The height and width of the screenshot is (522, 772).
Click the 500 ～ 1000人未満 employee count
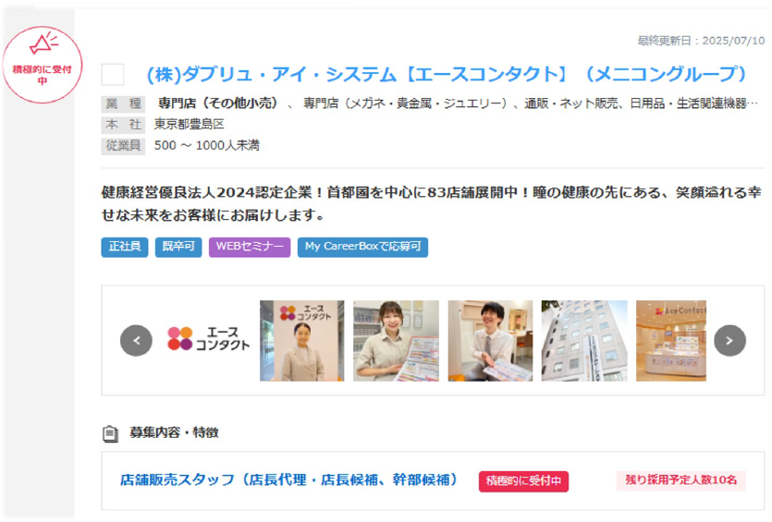point(207,146)
